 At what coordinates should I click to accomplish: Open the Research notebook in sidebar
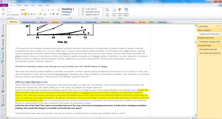[3, 55]
